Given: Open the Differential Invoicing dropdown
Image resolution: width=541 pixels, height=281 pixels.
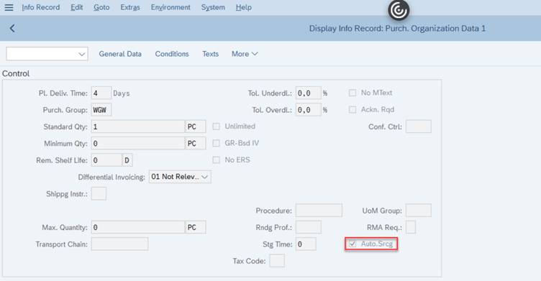Looking at the screenshot, I should tap(180, 177).
